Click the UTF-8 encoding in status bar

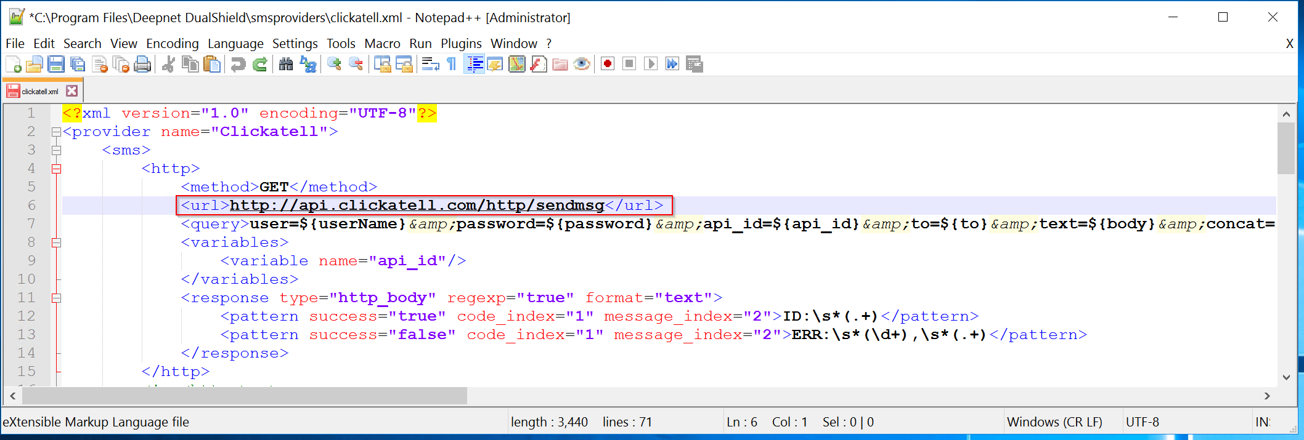tap(1142, 422)
